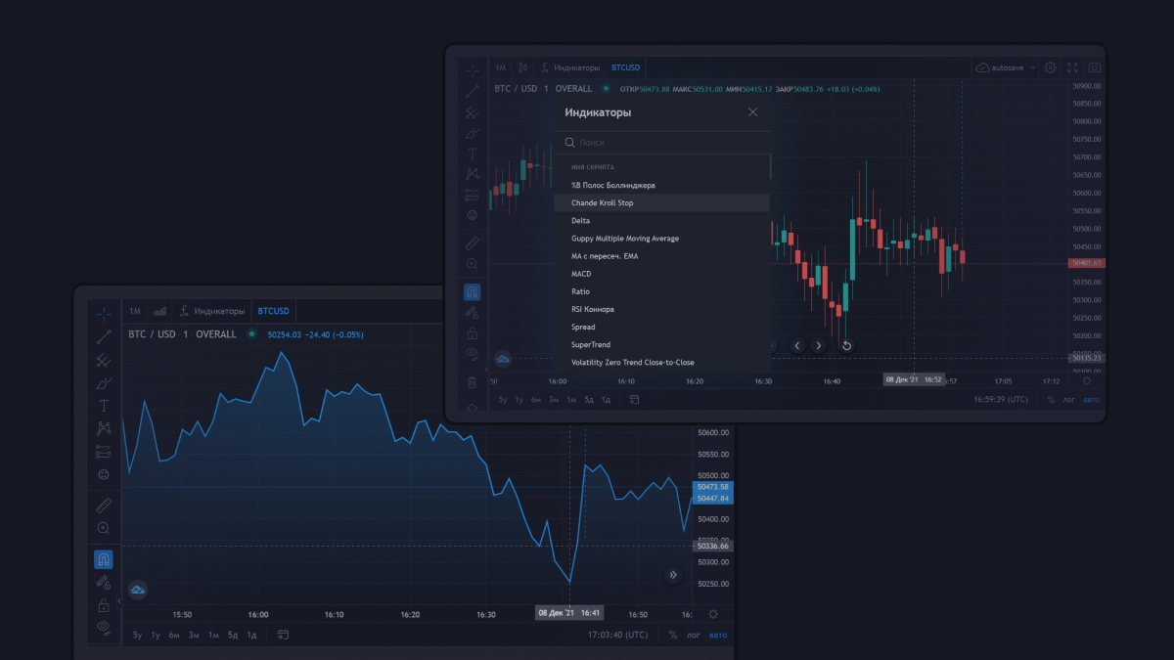Click the Поиск search field in the indicators dialog
Screen dimensions: 1174x660
point(665,143)
